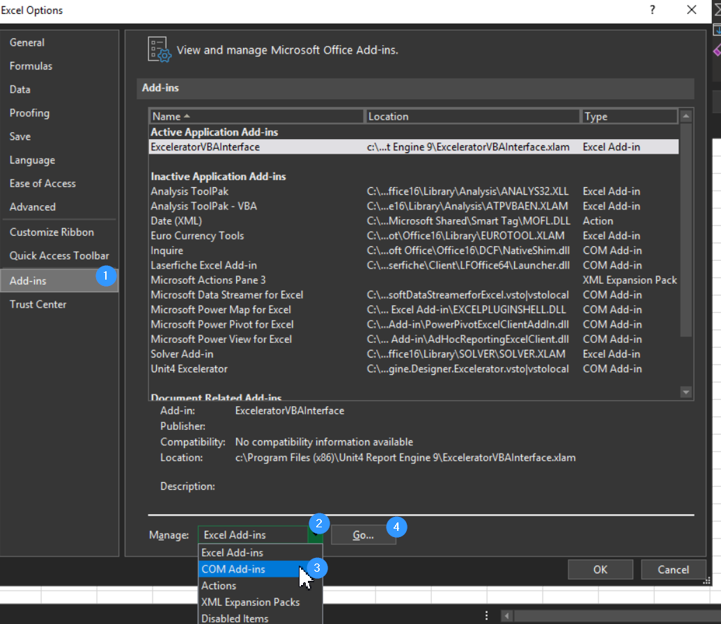Choose Excel Add-ins from dropdown list
The image size is (721, 624).
[x=261, y=553]
